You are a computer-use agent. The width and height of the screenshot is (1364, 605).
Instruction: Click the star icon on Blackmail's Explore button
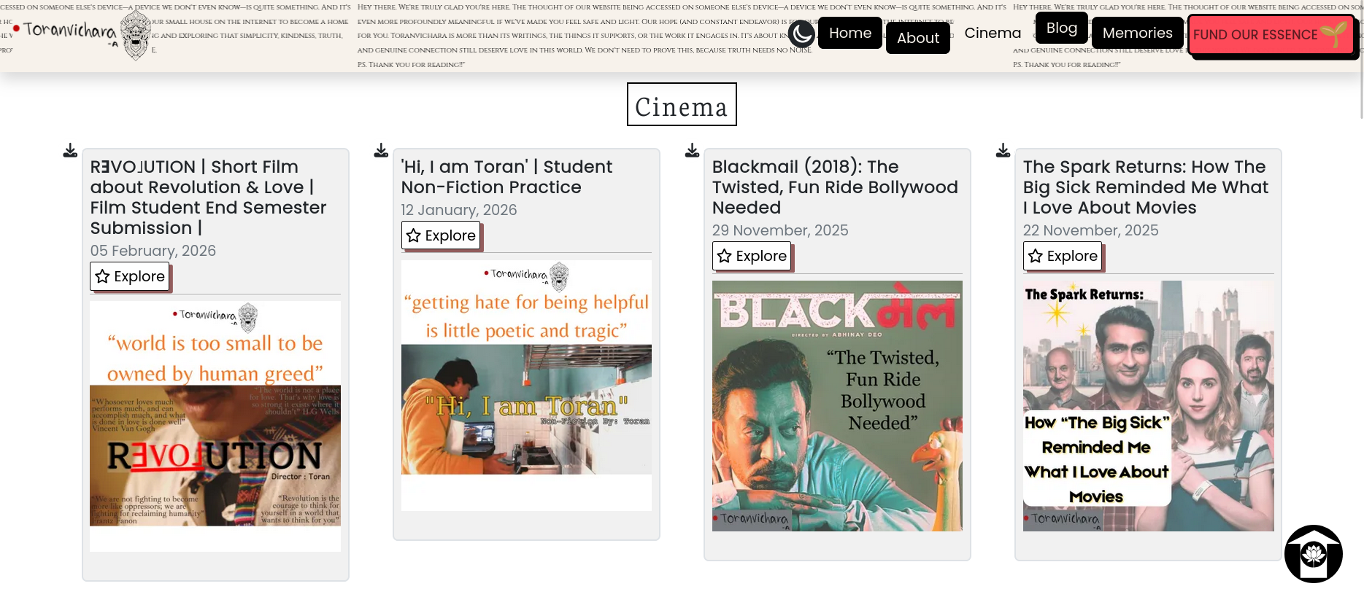pyautogui.click(x=724, y=256)
